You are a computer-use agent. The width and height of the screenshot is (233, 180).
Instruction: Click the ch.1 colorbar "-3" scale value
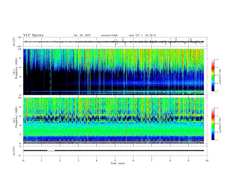(x=217, y=59)
